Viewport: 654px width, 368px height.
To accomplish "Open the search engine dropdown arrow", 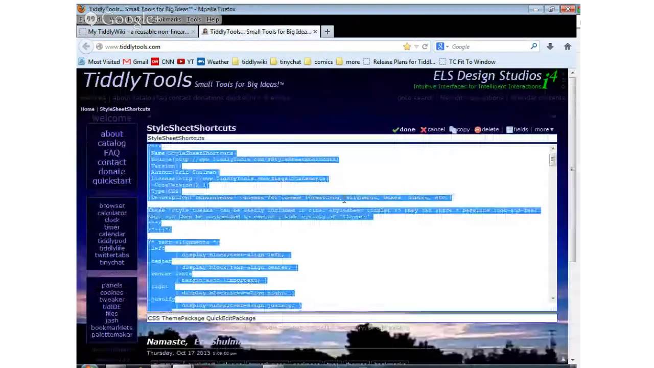I will [447, 47].
